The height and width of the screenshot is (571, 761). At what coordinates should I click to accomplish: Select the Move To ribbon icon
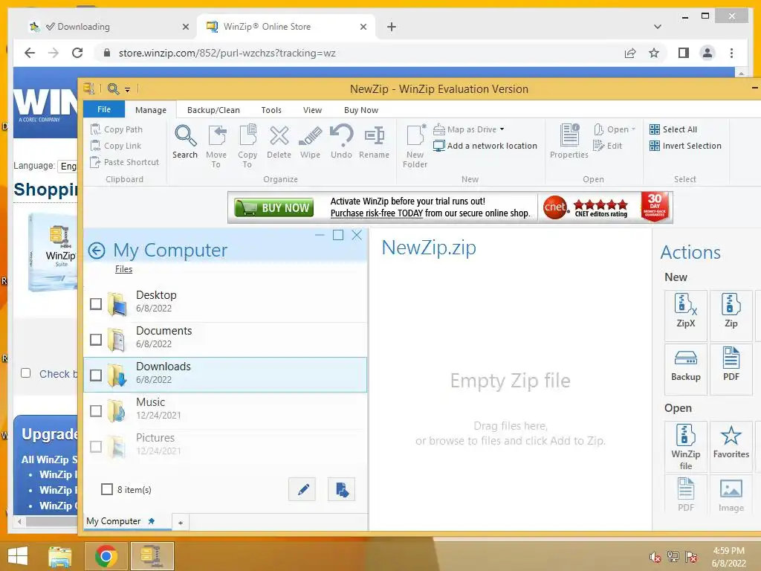pos(216,146)
